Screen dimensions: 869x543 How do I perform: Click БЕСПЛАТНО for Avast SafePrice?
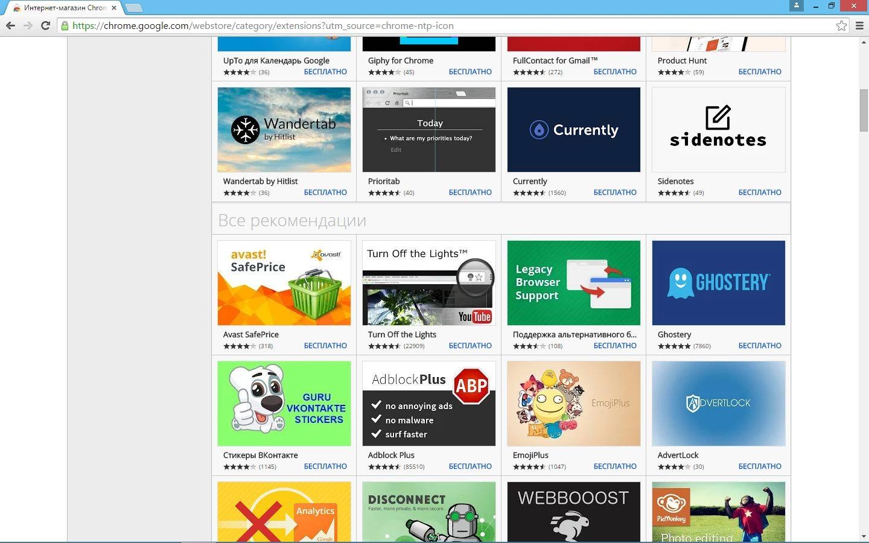[x=325, y=346]
